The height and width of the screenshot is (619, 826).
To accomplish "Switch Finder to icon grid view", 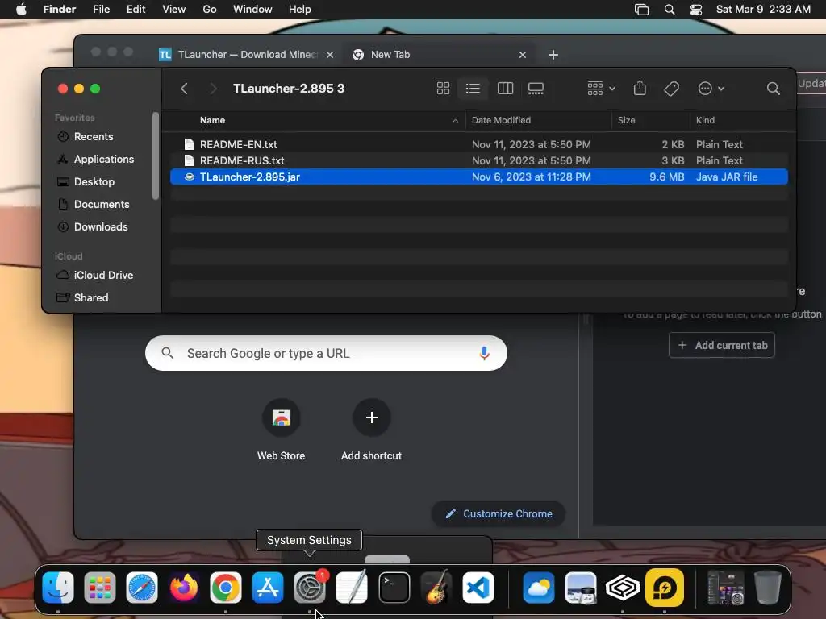I will 443,89.
